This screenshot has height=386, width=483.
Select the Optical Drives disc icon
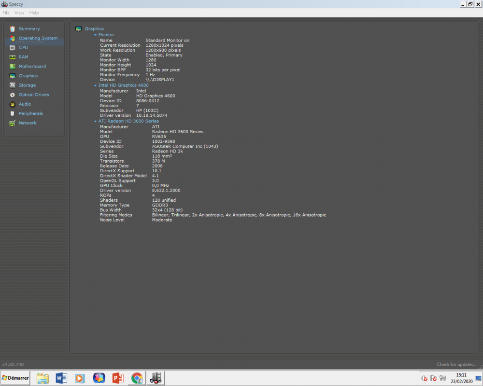(13, 95)
